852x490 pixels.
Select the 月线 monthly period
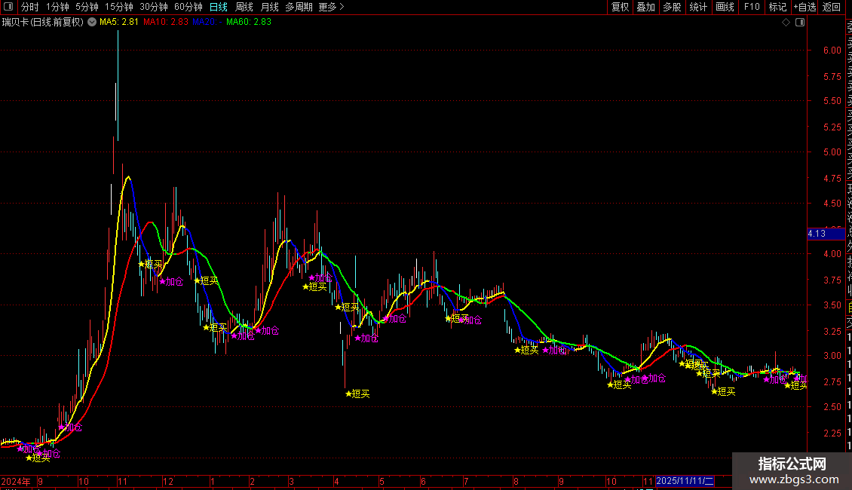(x=269, y=7)
